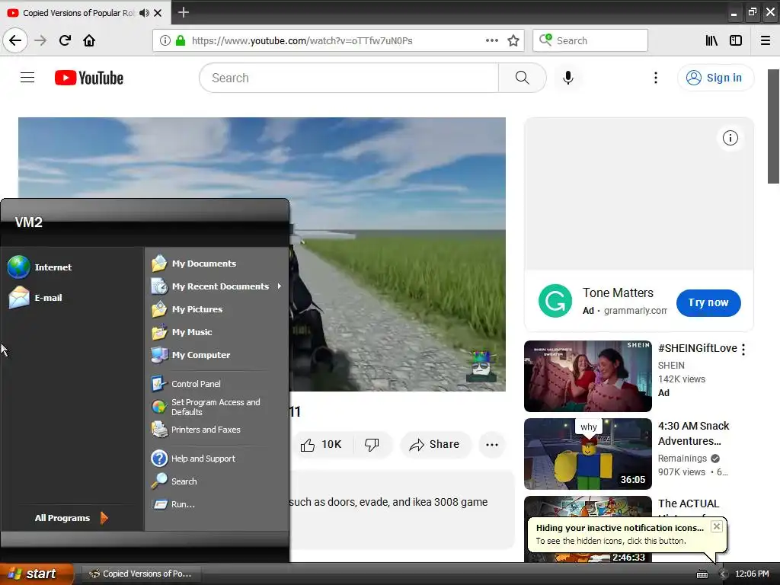Open the Tone Matters ad title
780x585 pixels.
pyautogui.click(x=618, y=292)
